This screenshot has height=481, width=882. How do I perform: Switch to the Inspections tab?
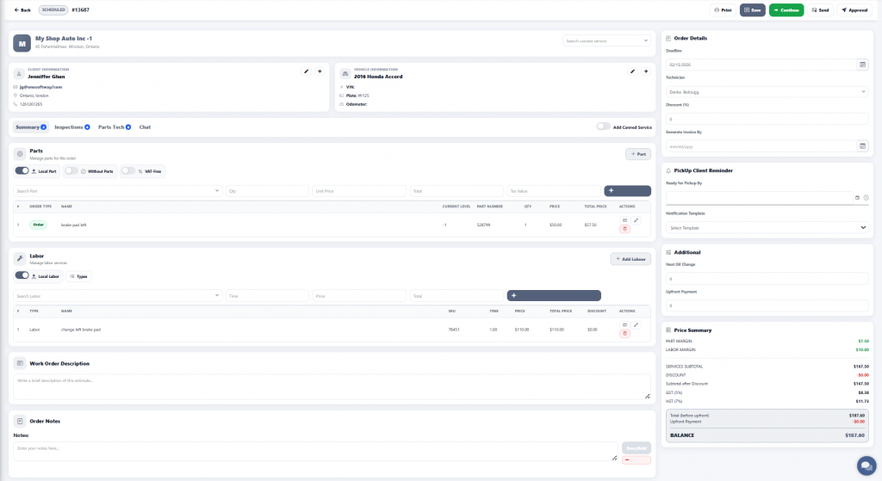(71, 127)
